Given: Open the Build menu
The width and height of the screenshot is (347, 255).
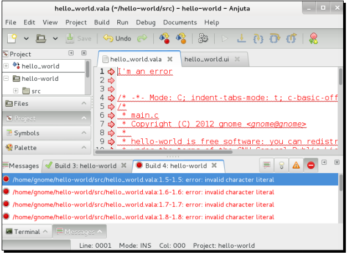Looking at the screenshot, I should (x=102, y=22).
